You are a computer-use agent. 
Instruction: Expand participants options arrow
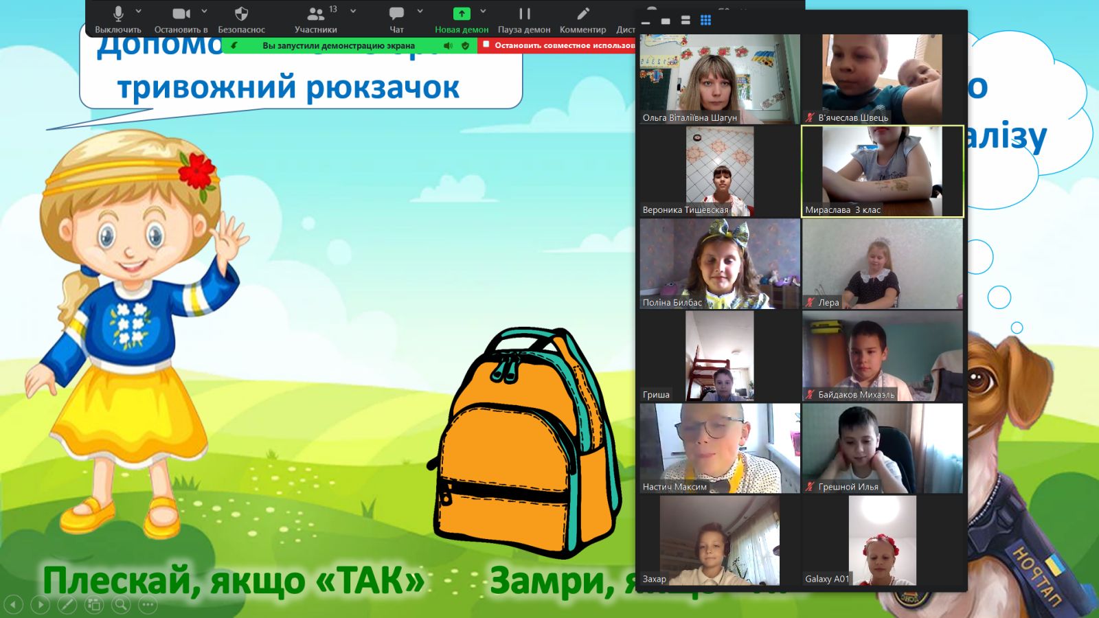click(x=353, y=11)
